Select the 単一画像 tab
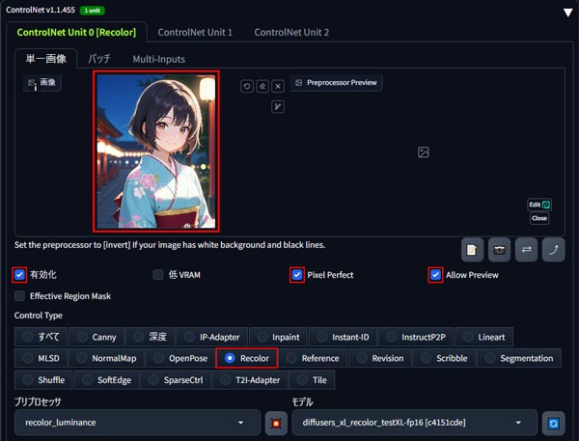 45,59
